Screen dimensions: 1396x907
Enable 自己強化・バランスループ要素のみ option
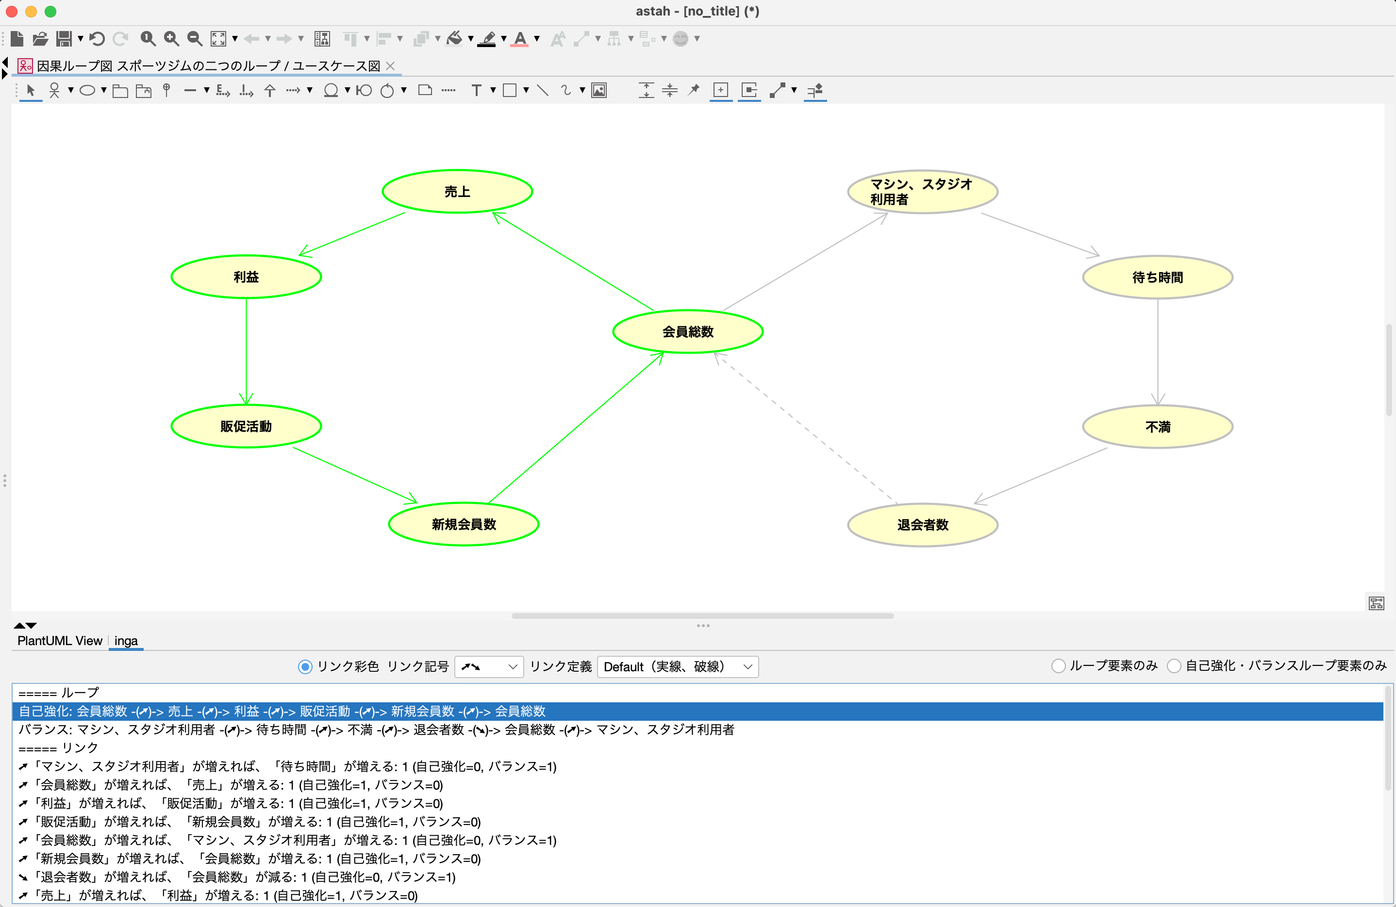pyautogui.click(x=1174, y=666)
